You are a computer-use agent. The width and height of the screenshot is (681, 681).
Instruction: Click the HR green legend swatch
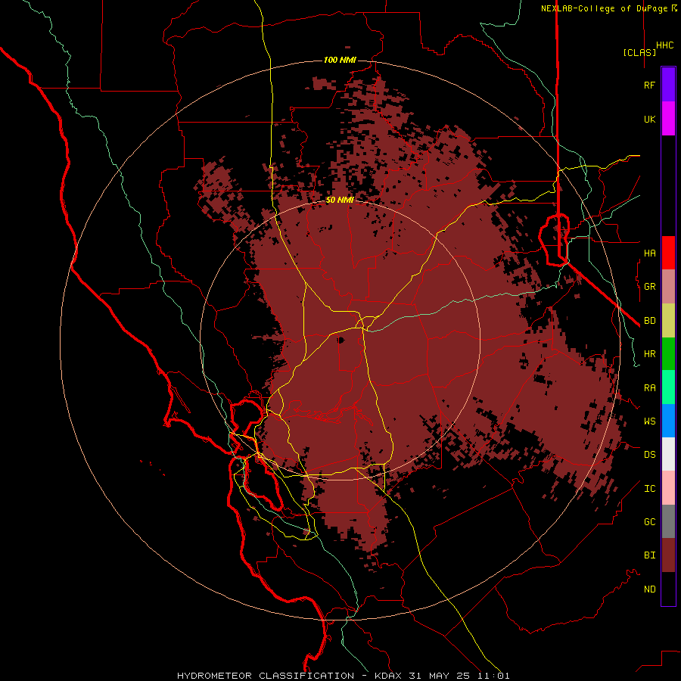pos(668,354)
